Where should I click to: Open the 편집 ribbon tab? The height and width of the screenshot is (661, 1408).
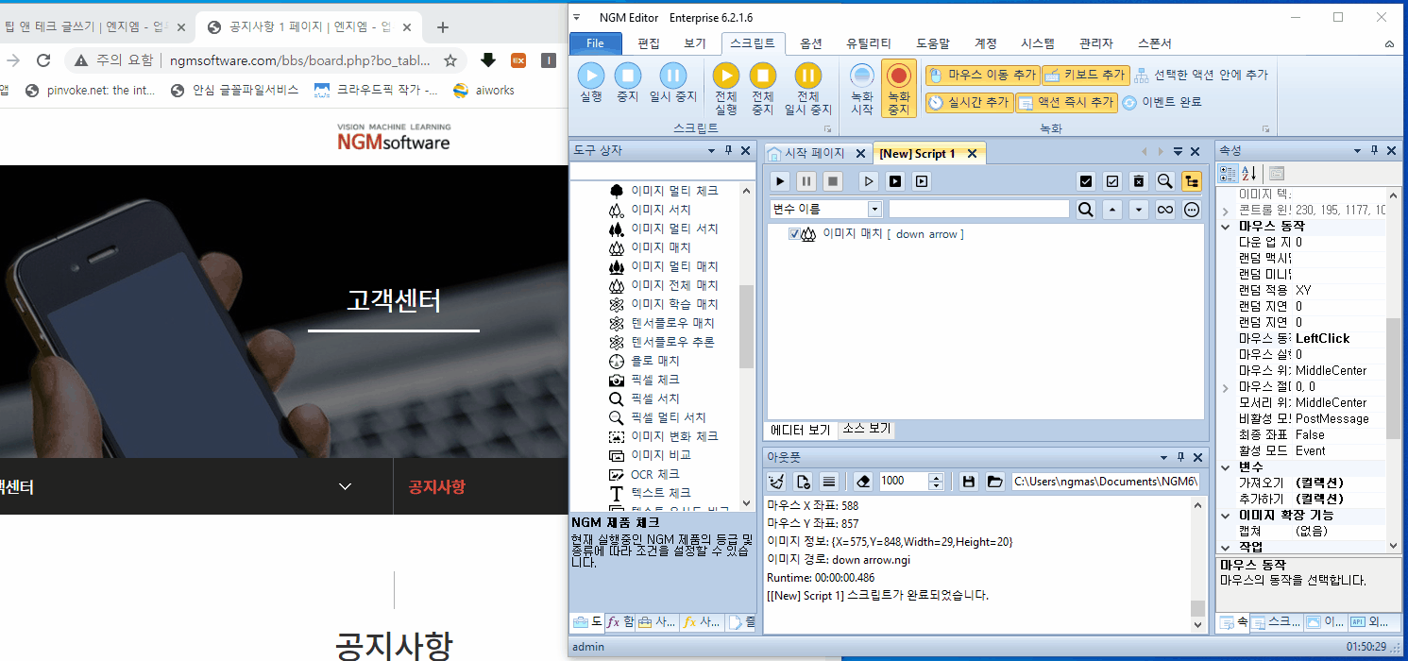click(649, 43)
